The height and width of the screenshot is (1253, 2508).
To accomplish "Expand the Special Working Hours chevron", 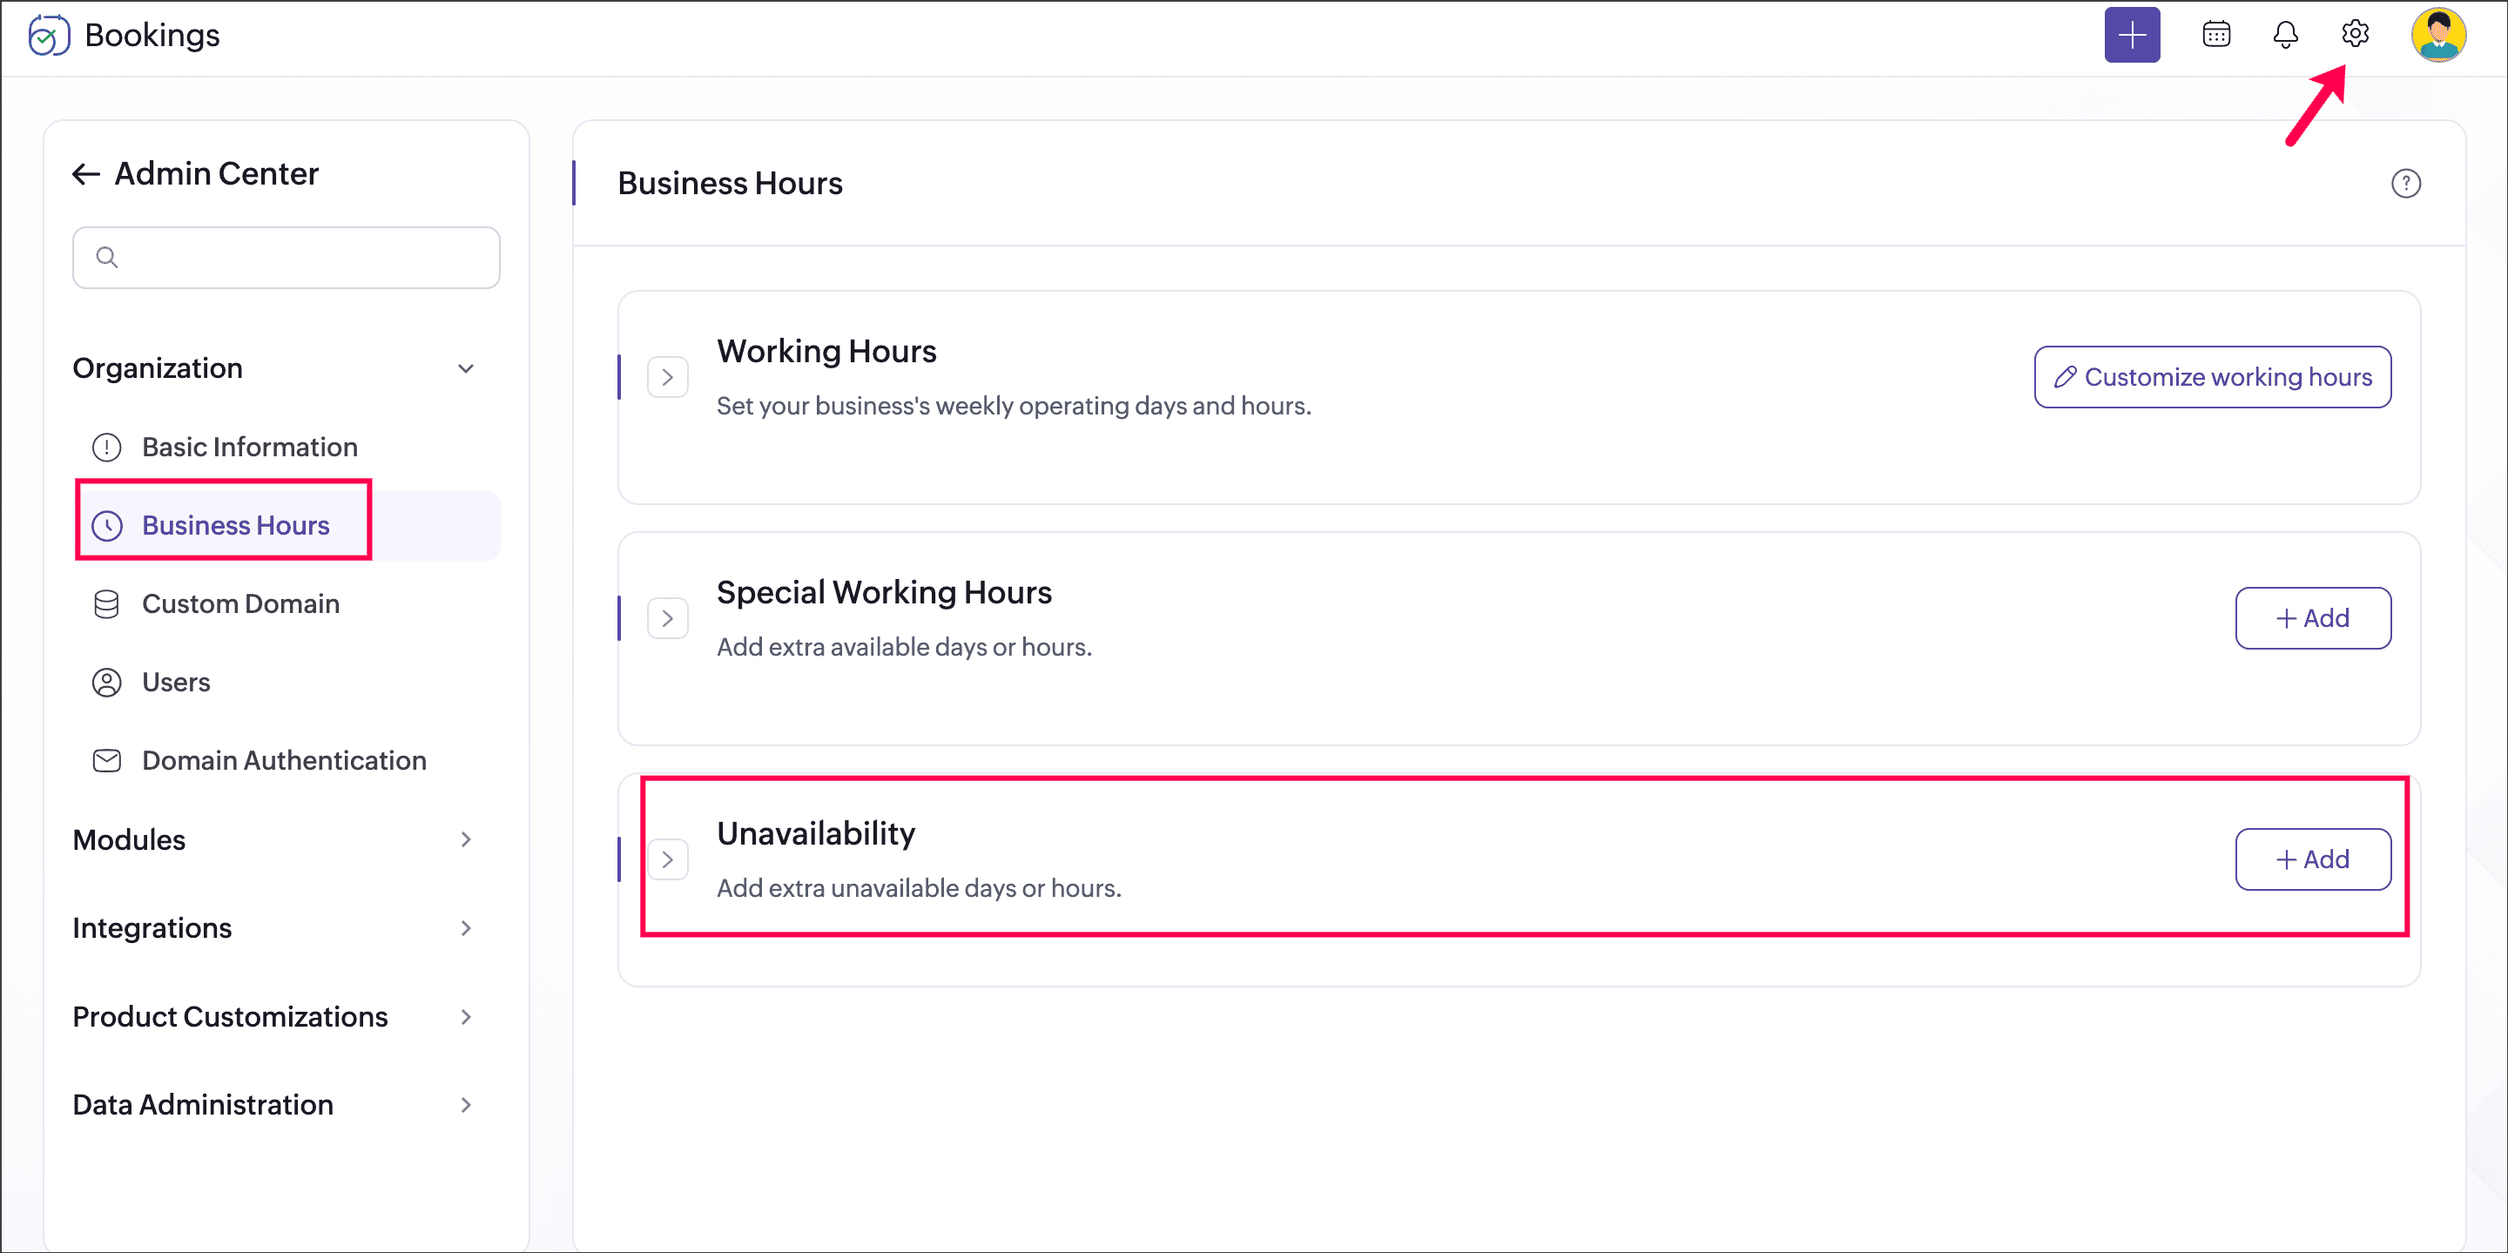I will click(x=668, y=619).
